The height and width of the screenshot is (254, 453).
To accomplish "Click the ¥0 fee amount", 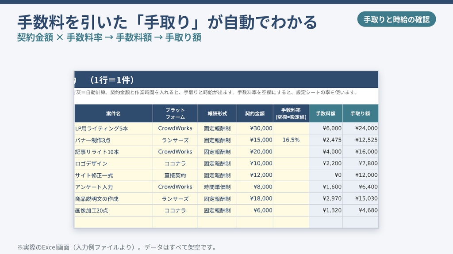I will [326, 176].
